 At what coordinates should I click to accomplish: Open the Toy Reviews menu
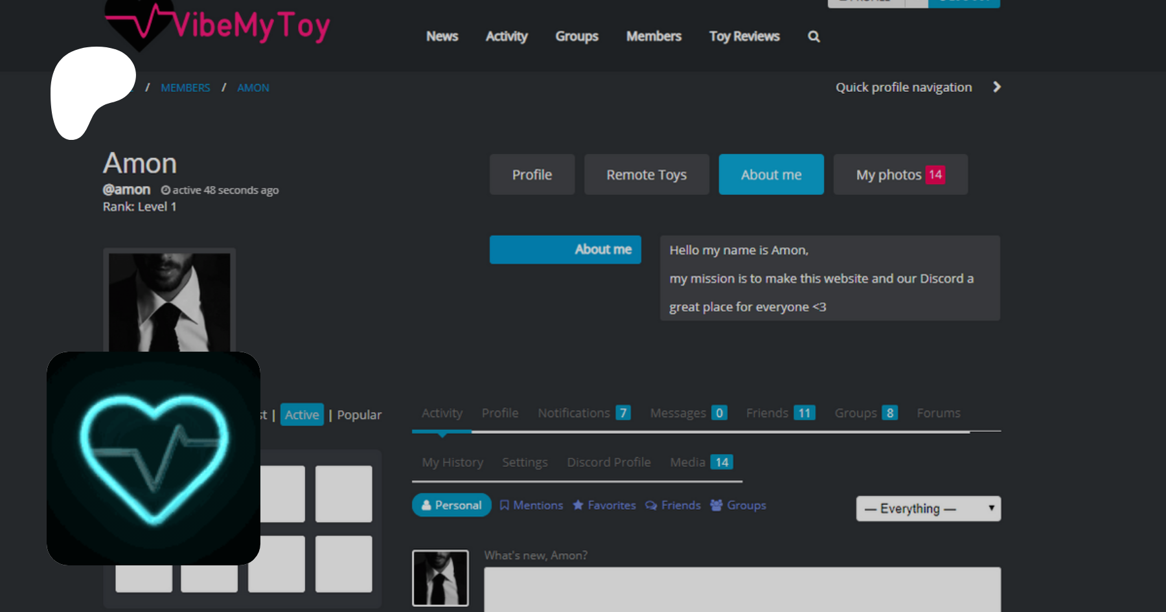click(744, 37)
